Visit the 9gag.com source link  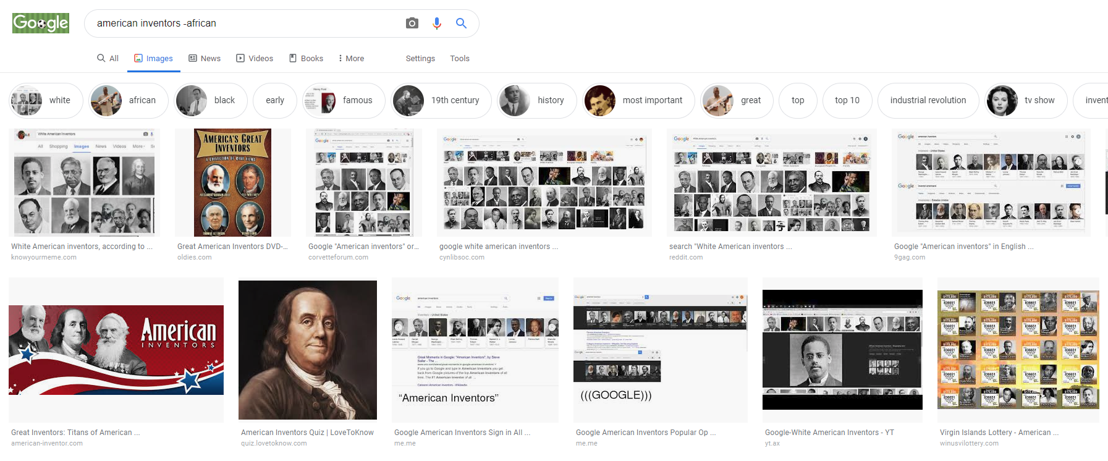[x=910, y=257]
